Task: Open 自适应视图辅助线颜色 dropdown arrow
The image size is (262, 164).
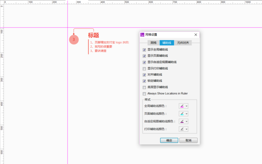Action: coord(187,122)
